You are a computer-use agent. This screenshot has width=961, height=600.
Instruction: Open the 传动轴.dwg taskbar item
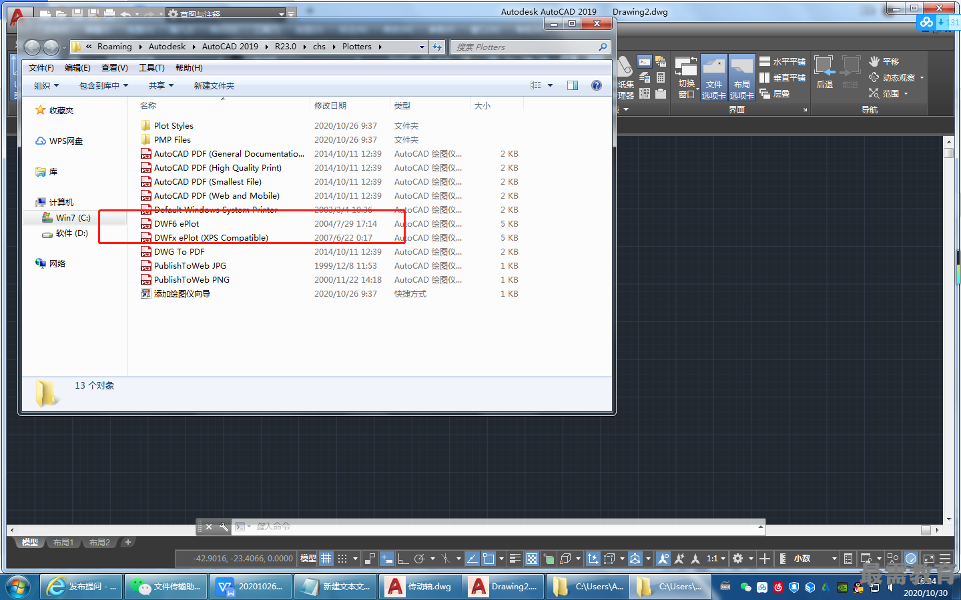click(420, 587)
